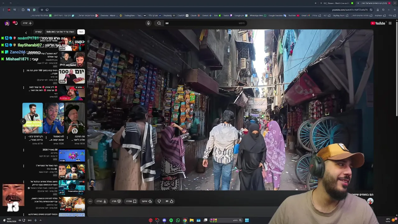Viewport: 398px width, 224px height.
Task: Click the YouTube logo
Action: [378, 23]
